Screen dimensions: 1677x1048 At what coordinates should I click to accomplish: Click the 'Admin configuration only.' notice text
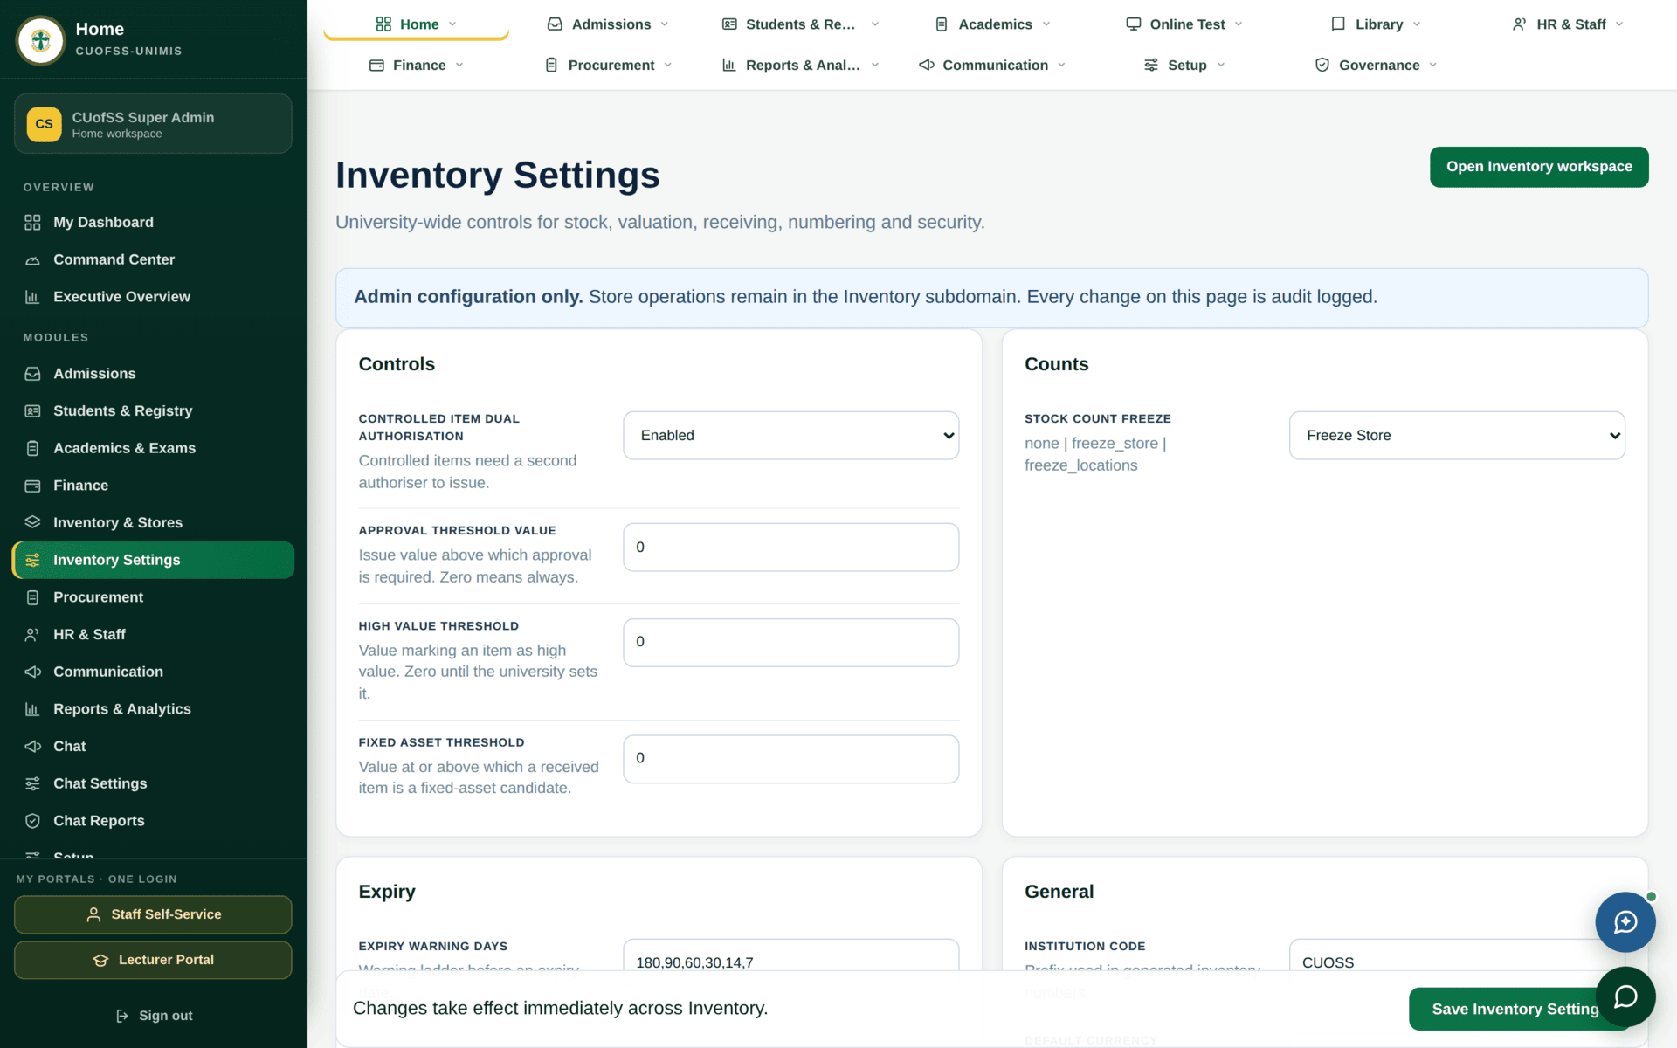pyautogui.click(x=468, y=297)
